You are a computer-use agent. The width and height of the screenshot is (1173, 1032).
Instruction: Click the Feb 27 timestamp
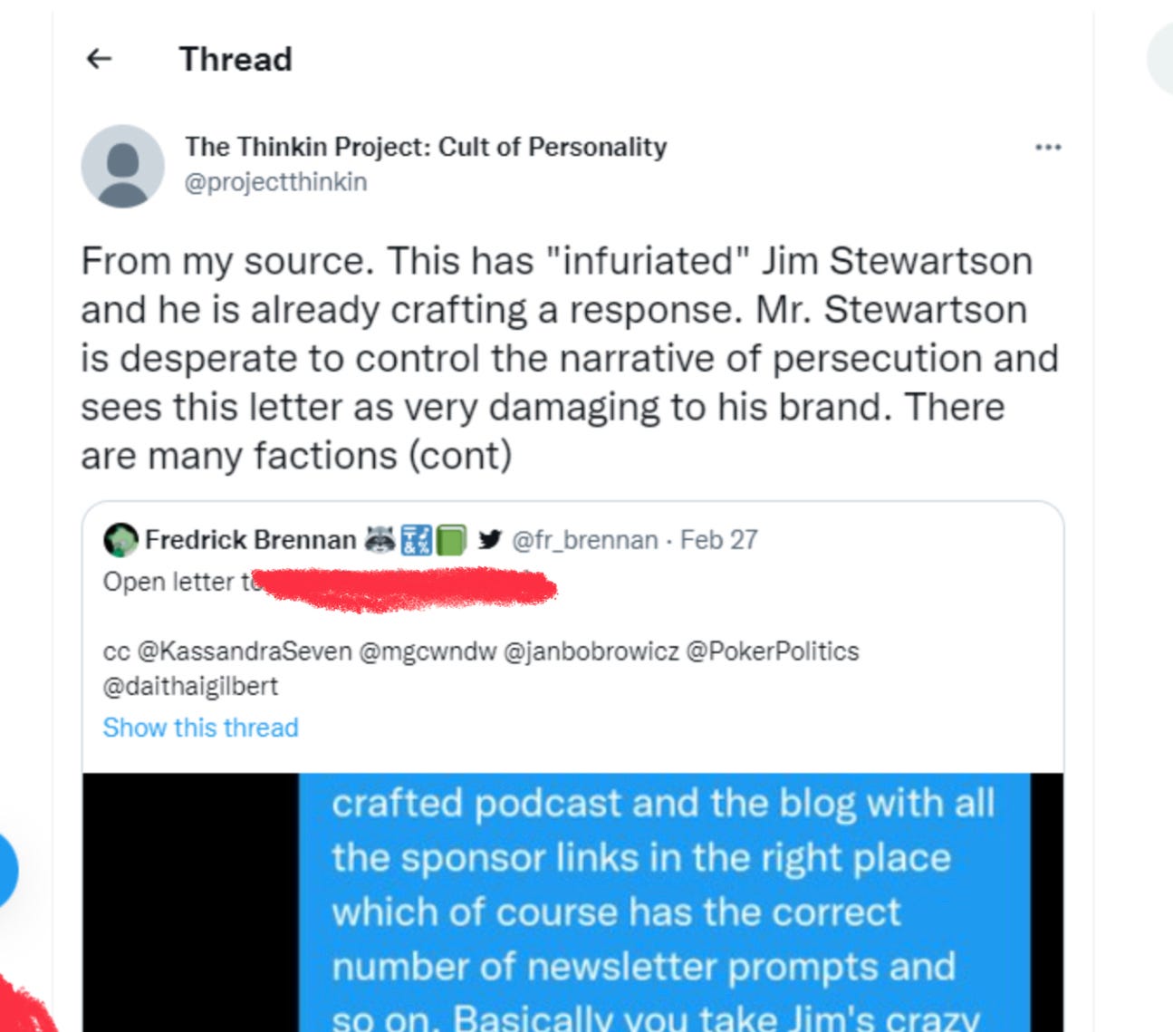click(x=718, y=540)
